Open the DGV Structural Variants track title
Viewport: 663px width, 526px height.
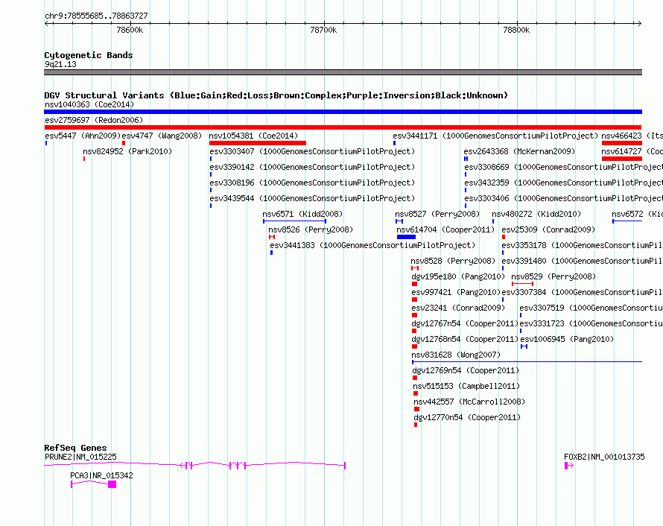coord(276,95)
